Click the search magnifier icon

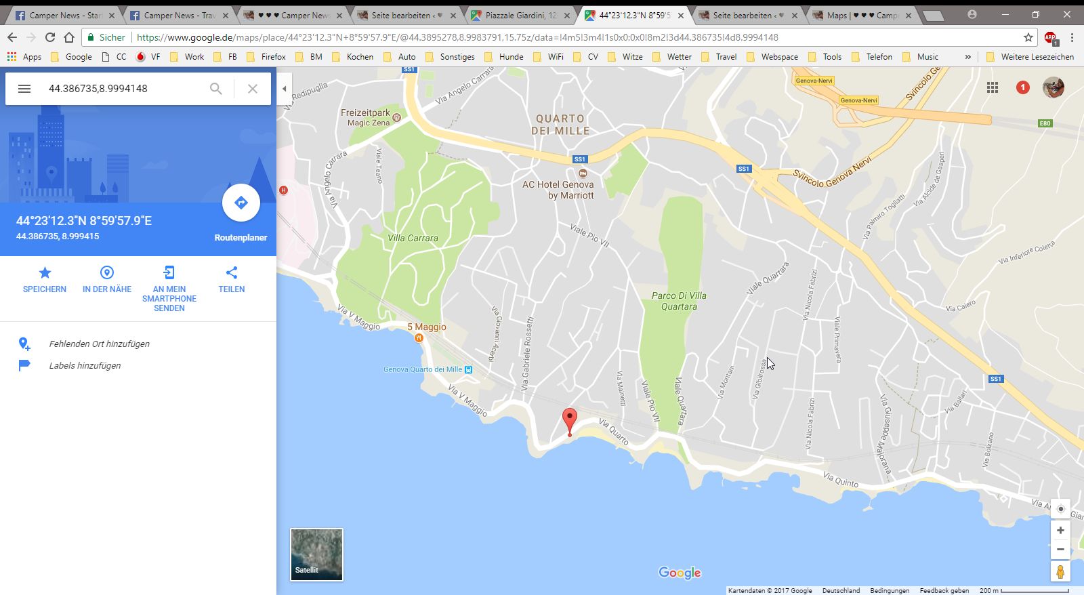215,89
